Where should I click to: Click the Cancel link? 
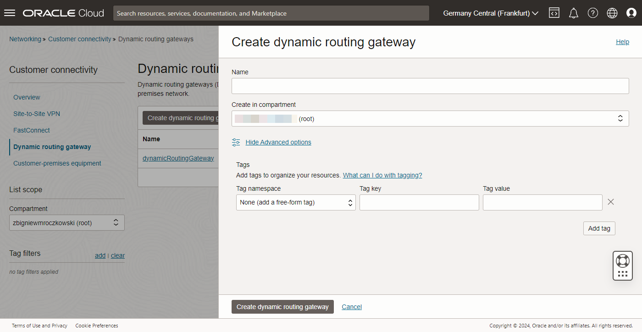[x=352, y=307]
